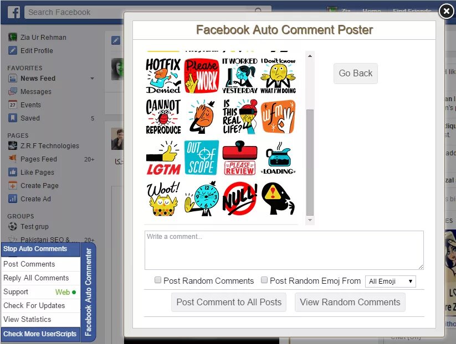Choose the It Worked Yesterday sticker
Viewport: 456px width, 344px height.
240,76
